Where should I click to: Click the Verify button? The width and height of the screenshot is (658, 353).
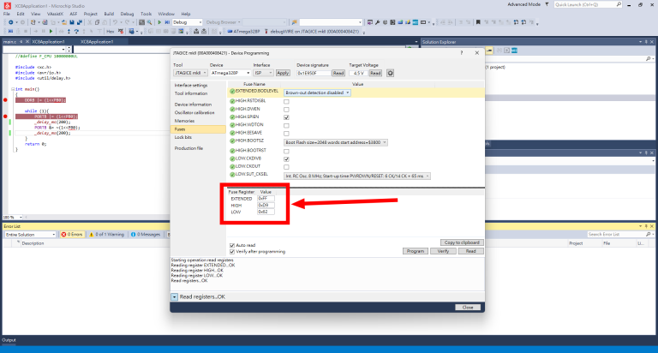(x=443, y=251)
